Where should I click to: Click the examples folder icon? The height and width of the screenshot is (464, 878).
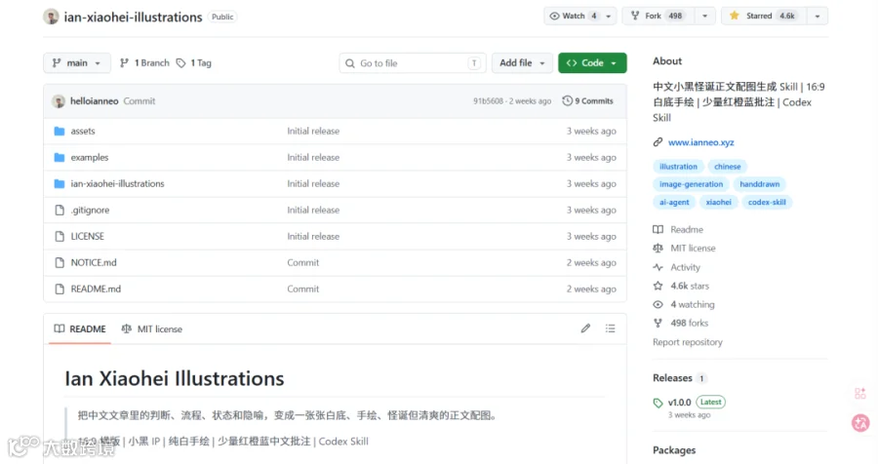60,157
